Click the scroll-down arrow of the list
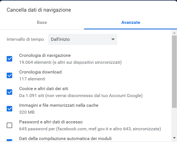Image resolution: width=177 pixels, height=145 pixels. (174, 138)
